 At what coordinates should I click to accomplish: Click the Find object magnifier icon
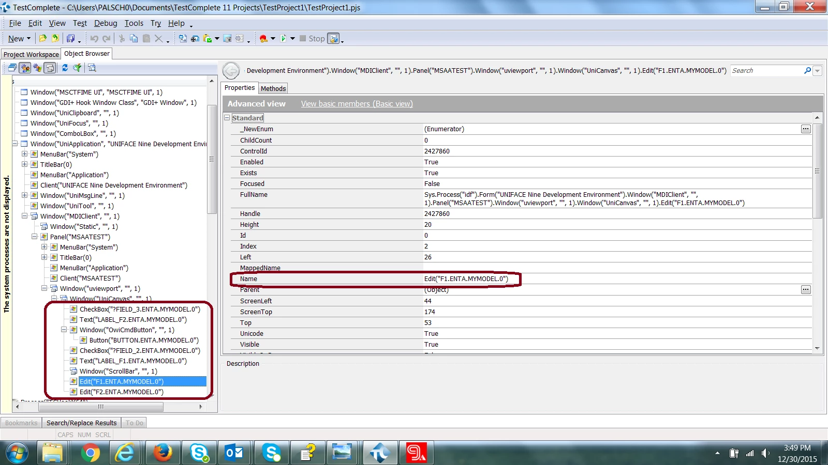tap(92, 68)
